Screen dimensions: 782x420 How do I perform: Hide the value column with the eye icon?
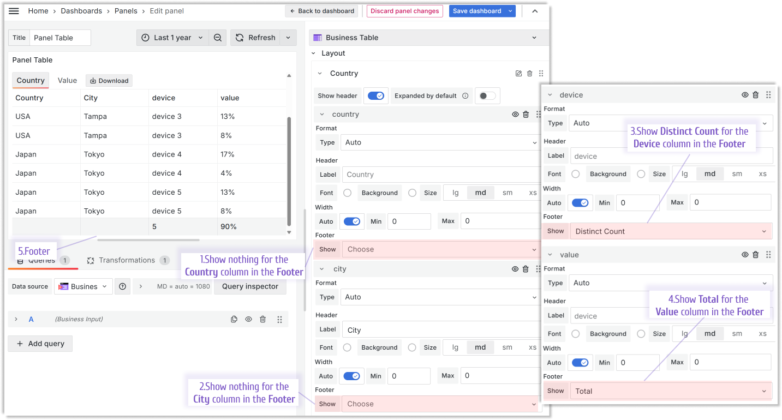[744, 254]
